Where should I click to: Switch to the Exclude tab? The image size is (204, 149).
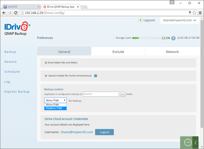click(118, 52)
